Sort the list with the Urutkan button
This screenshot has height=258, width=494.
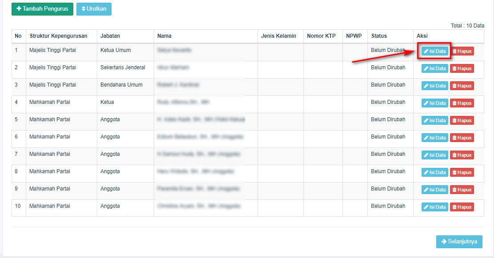point(94,9)
